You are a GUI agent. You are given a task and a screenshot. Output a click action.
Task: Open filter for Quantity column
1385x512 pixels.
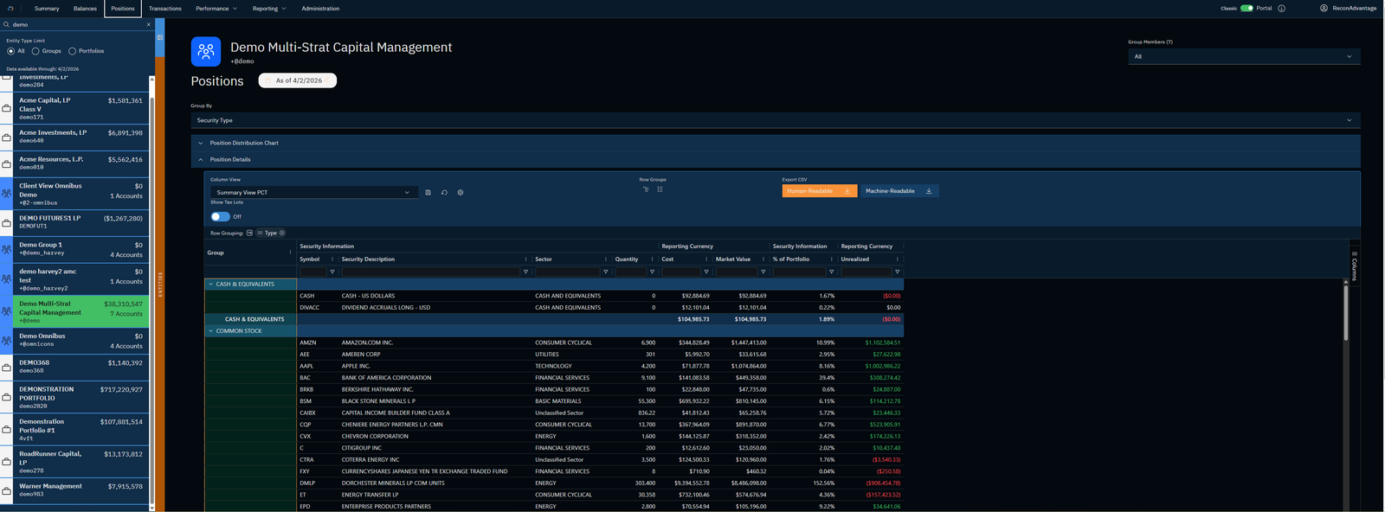[652, 272]
